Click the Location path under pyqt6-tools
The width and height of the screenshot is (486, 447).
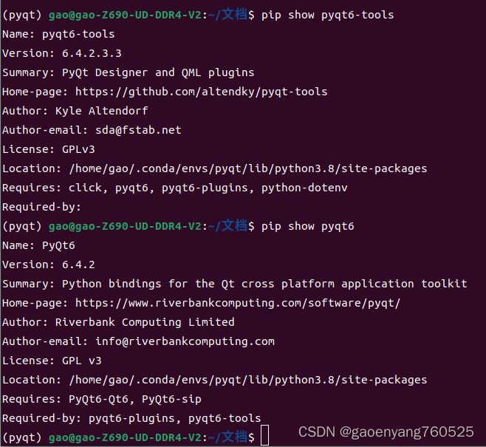tap(248, 168)
